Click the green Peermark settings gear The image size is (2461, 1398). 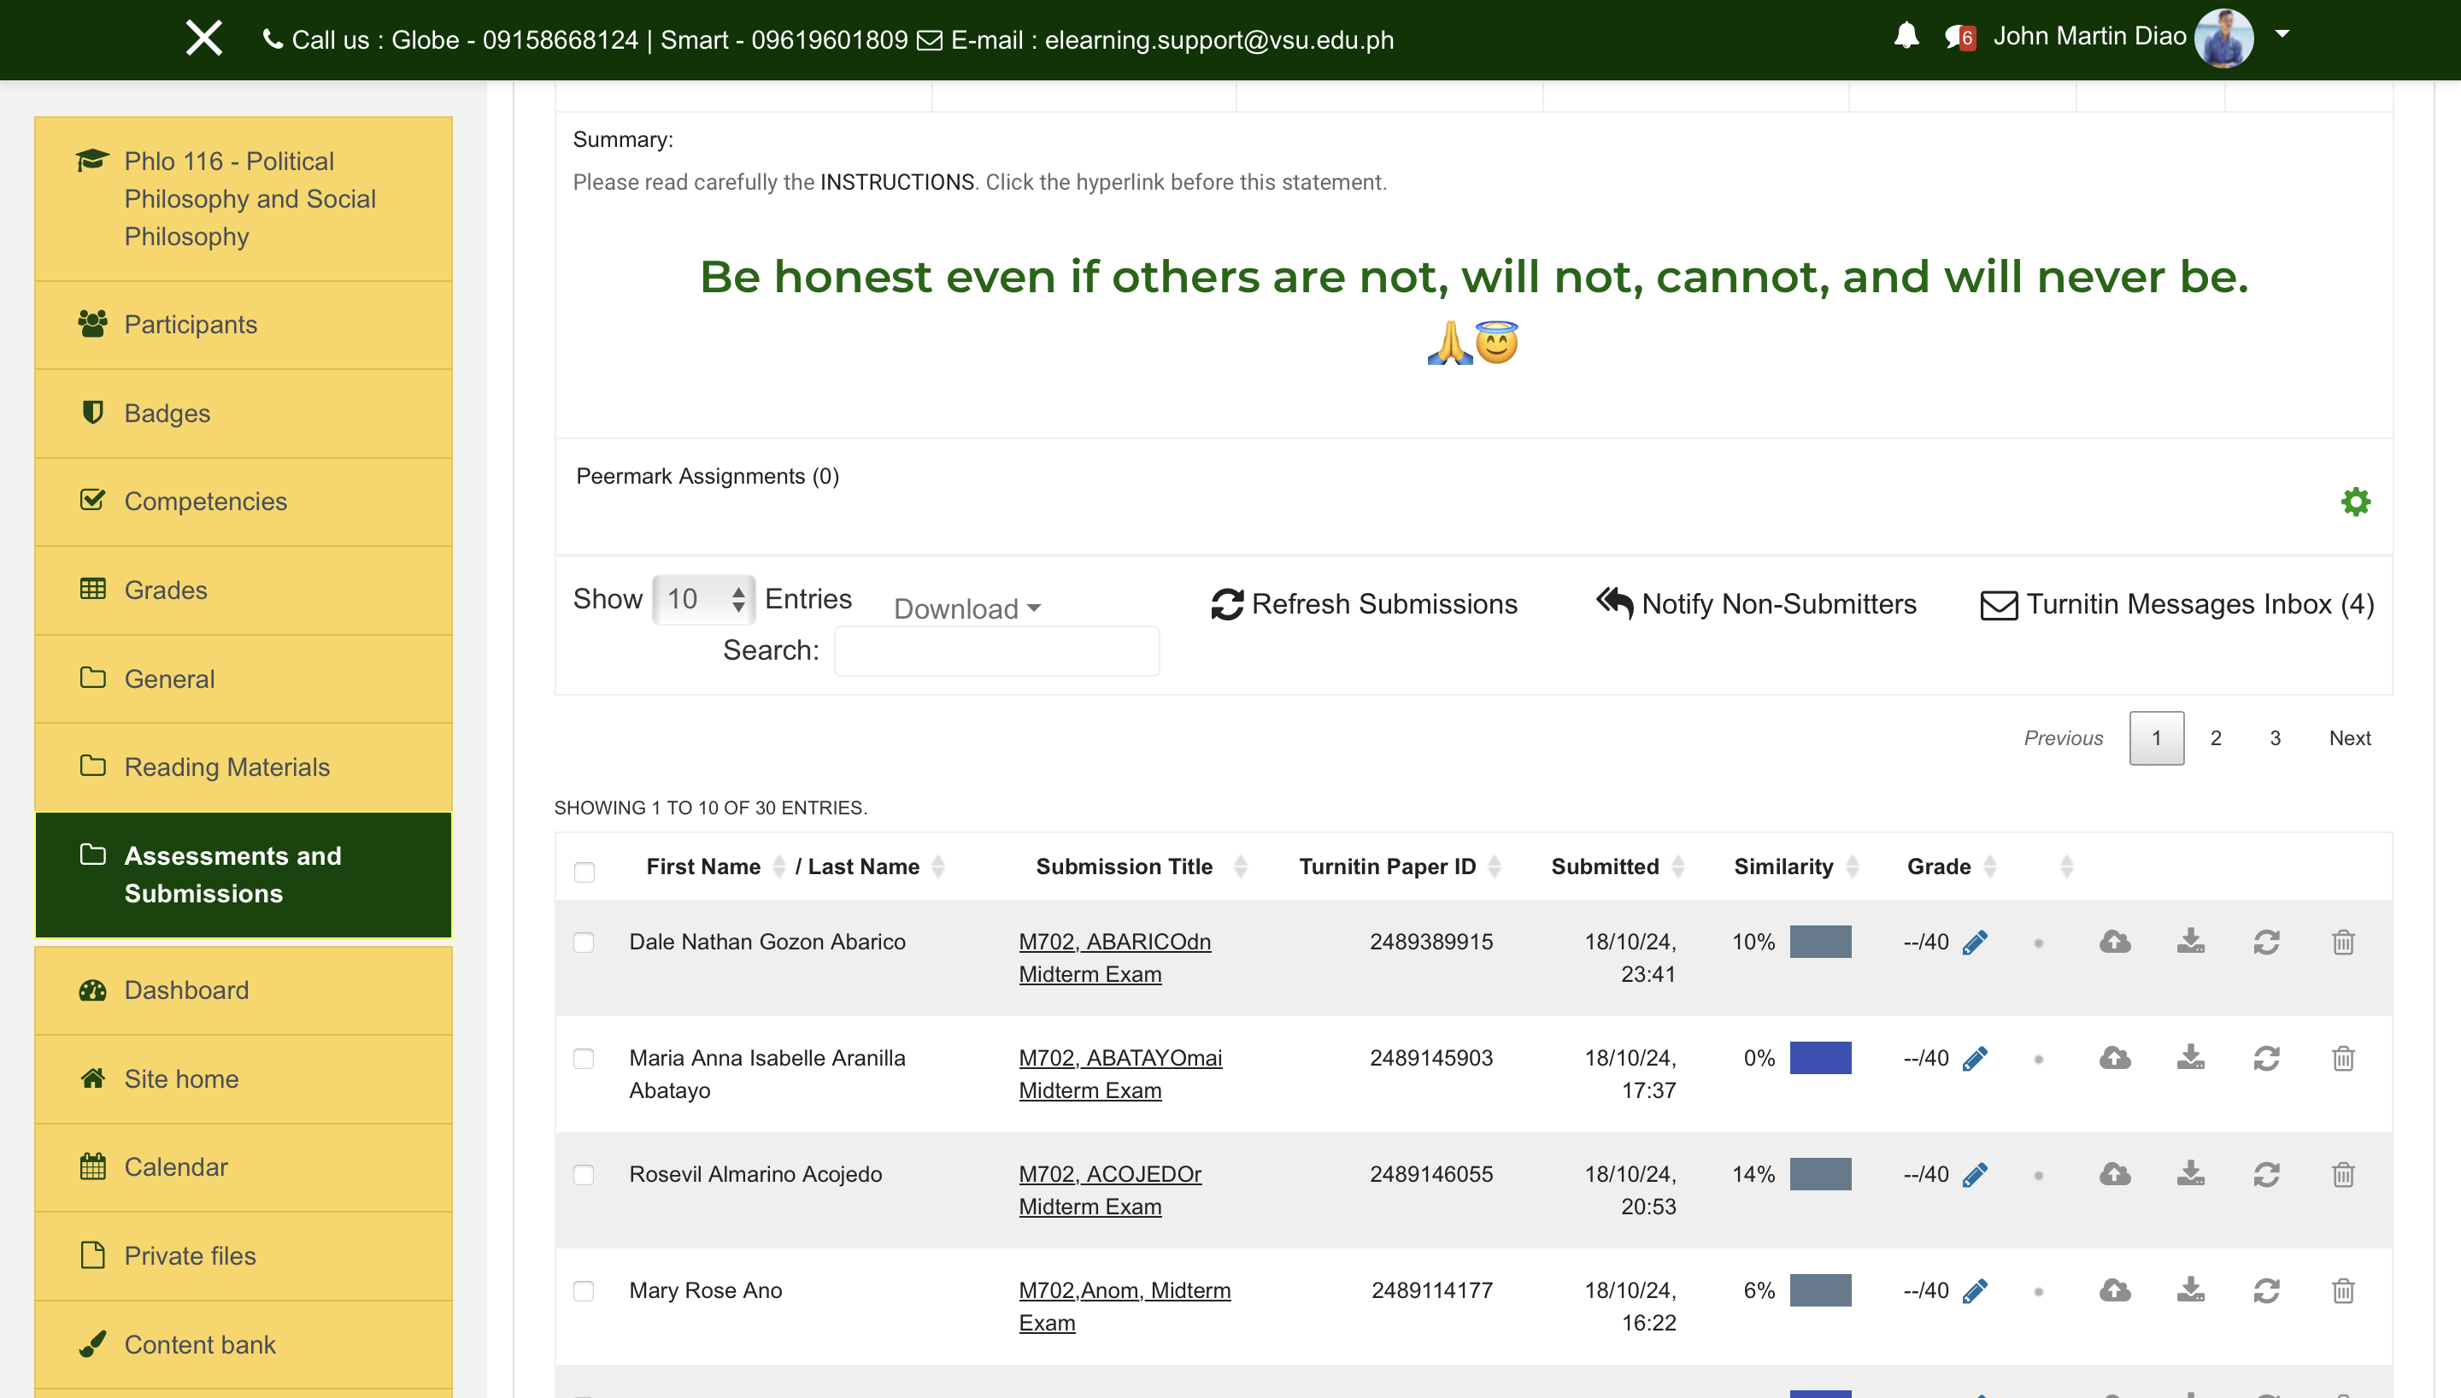coord(2355,502)
